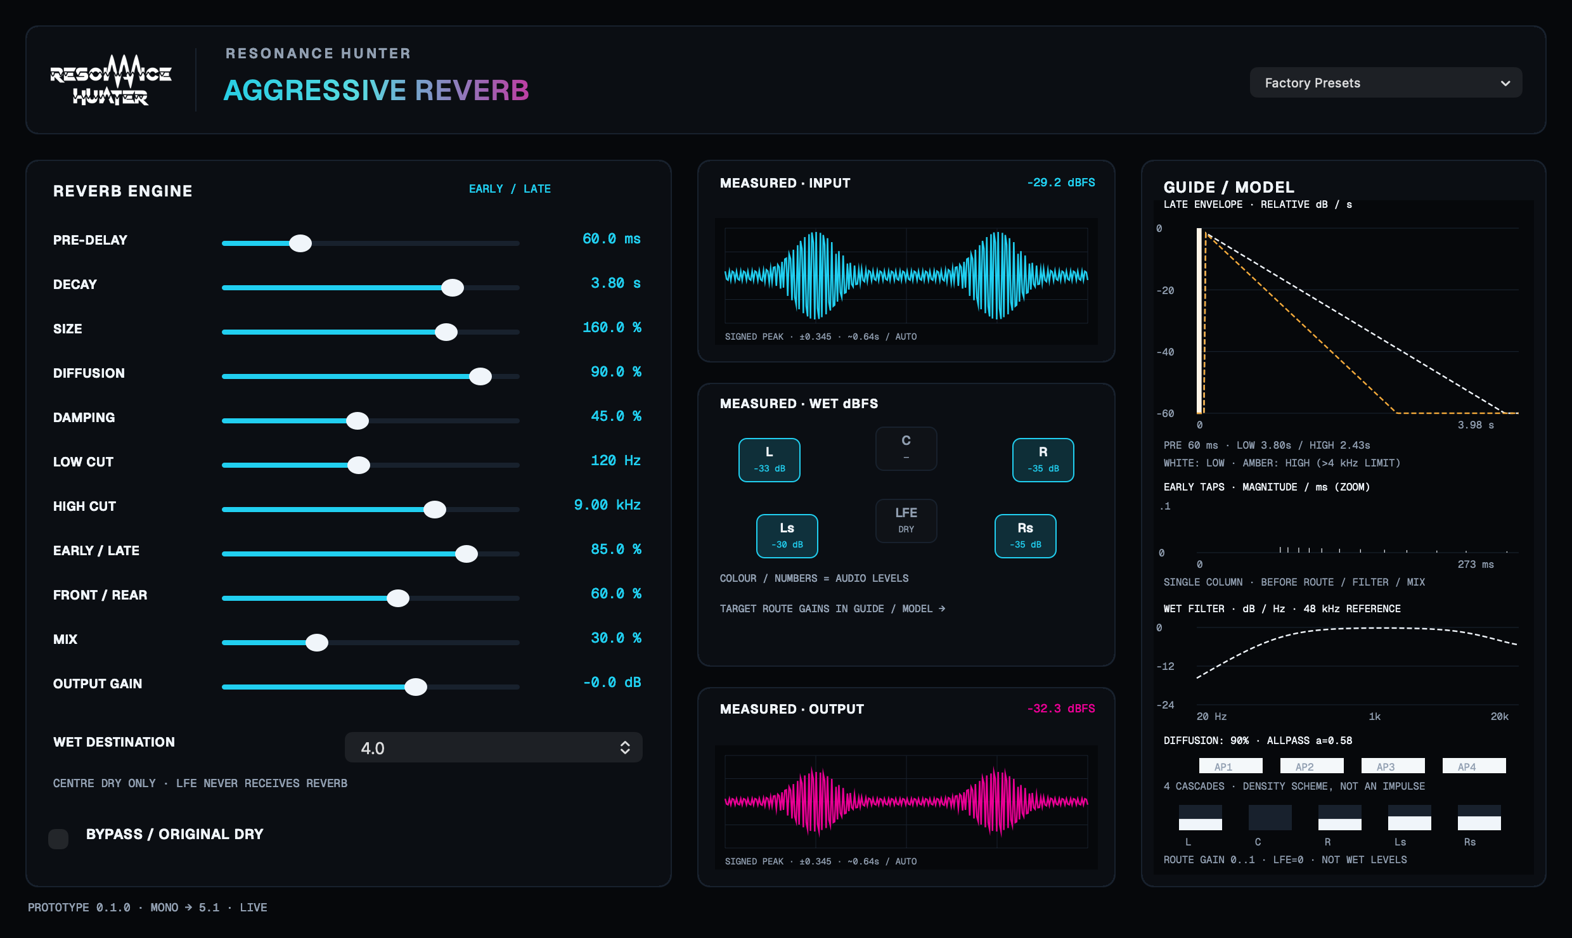The image size is (1572, 938).
Task: Click the Low Cut slider handle
Action: pyautogui.click(x=359, y=465)
